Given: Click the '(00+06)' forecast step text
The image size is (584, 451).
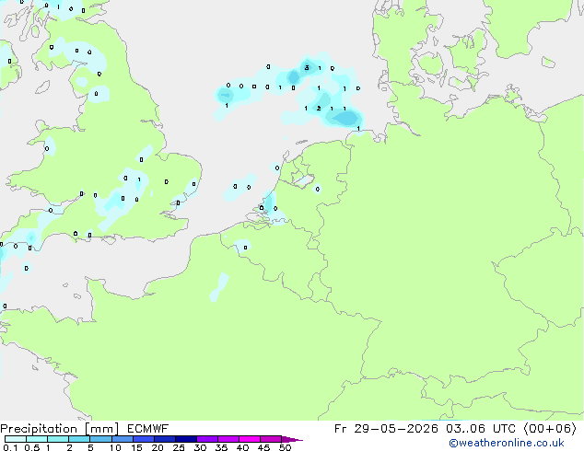Looking at the screenshot, I should pos(550,428).
